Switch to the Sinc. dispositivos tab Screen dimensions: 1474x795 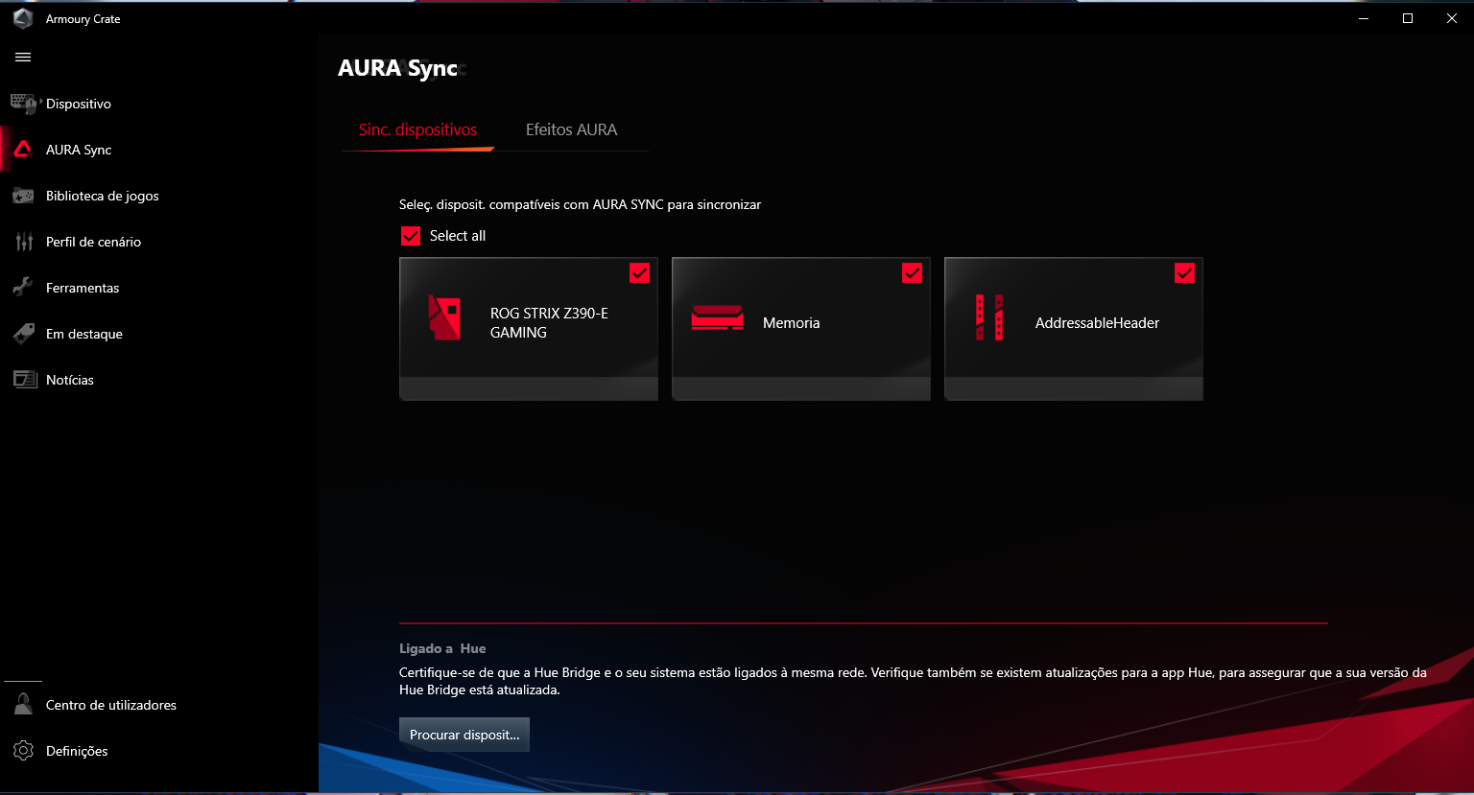pyautogui.click(x=417, y=130)
